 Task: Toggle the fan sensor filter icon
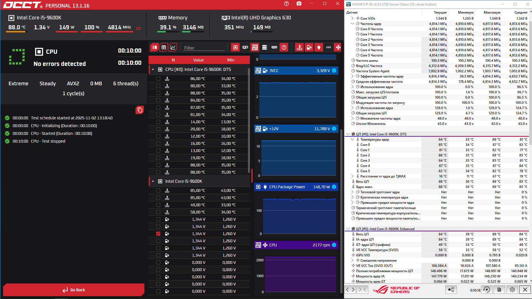(338, 47)
